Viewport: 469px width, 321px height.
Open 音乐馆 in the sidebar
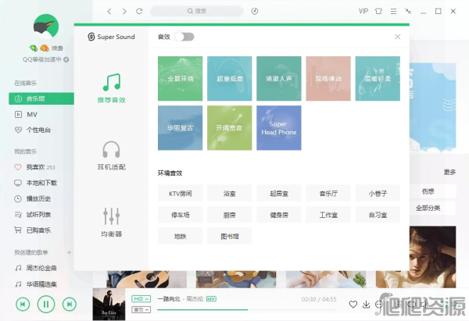(41, 98)
